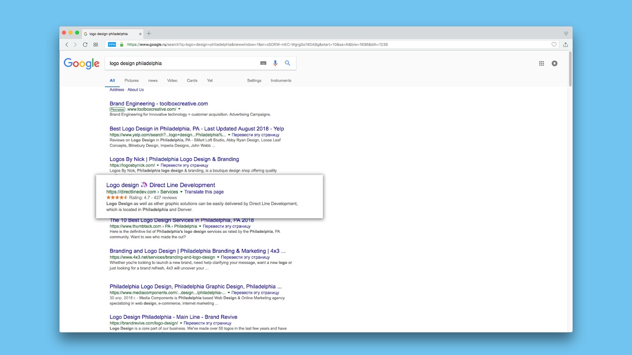Screen dimensions: 632x355
Task: Open the Speed Dial grid icon
Action: click(x=96, y=45)
